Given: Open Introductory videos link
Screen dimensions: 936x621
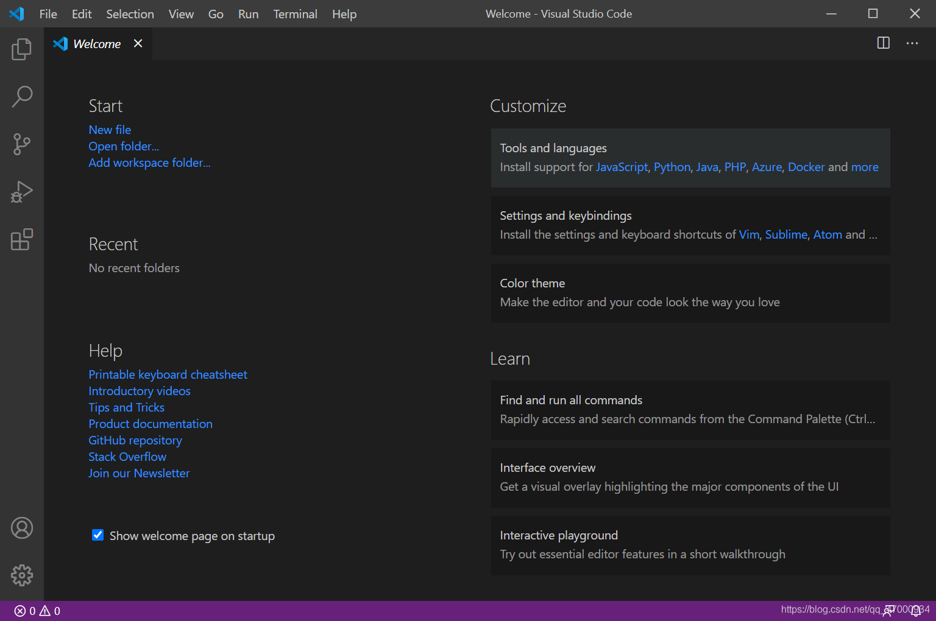Looking at the screenshot, I should 140,391.
